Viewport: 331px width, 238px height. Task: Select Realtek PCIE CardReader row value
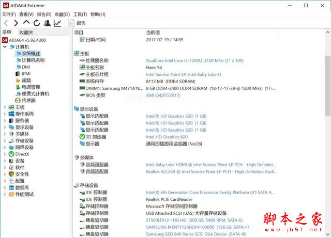pyautogui.click(x=169, y=199)
